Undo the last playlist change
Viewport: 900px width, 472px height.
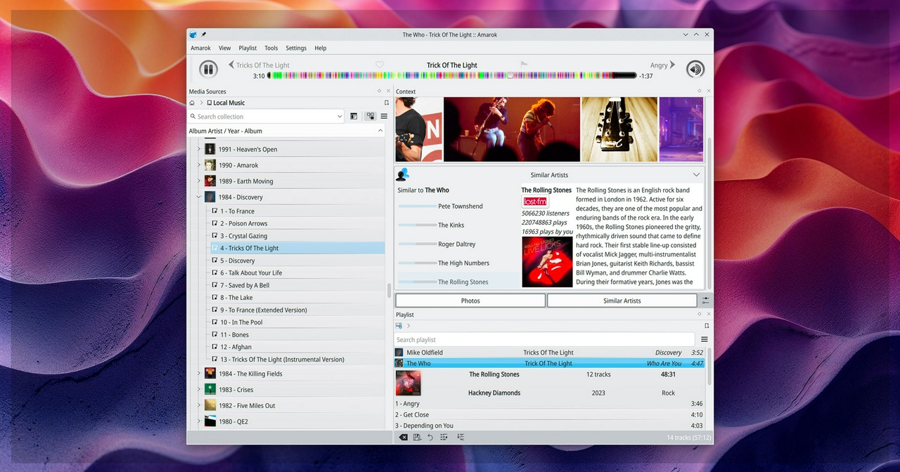(x=430, y=437)
